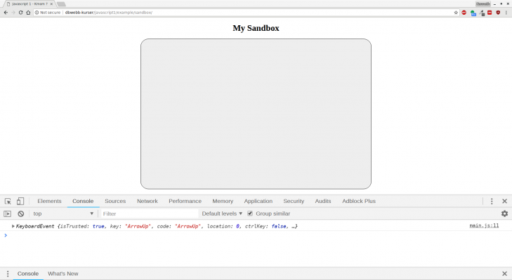The image size is (512, 280).
Task: Open console settings gear
Action: [x=504, y=213]
